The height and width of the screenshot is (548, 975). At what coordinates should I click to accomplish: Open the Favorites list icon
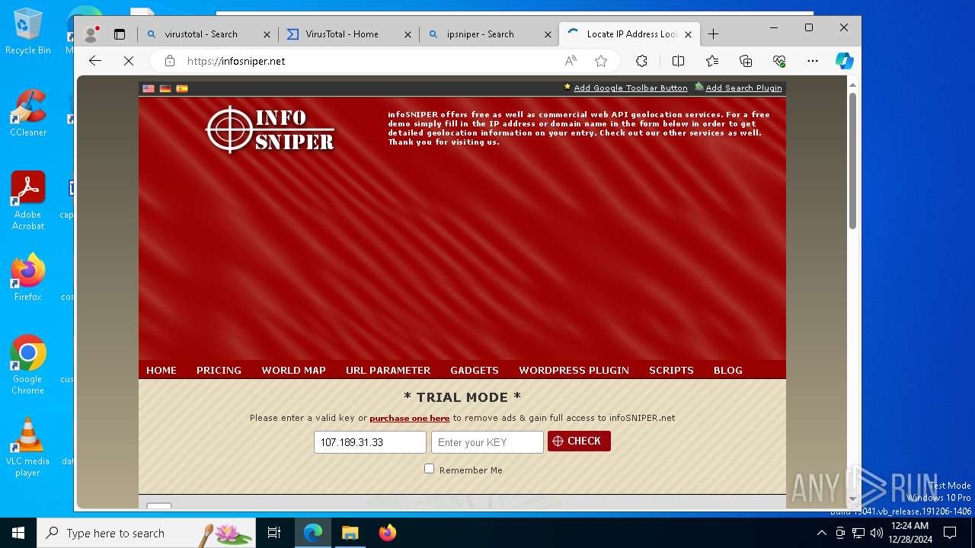pyautogui.click(x=712, y=61)
